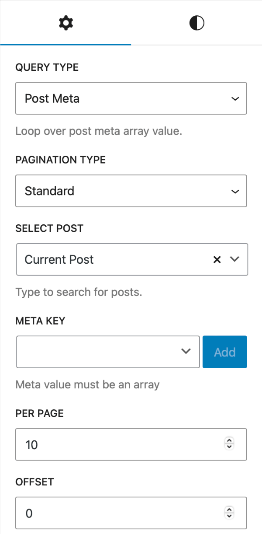Expand the Meta Key suggestions chevron
The image size is (262, 534).
(186, 352)
